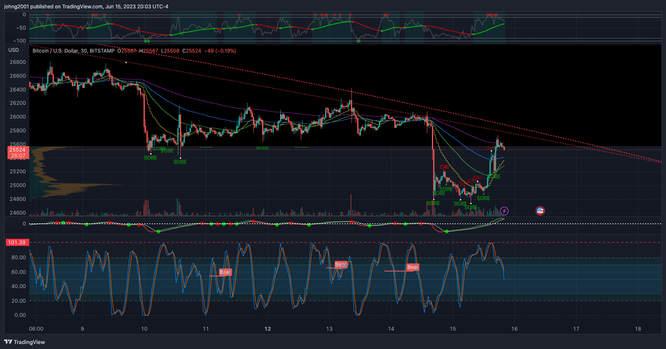Click the 26600 price axis label
666x349 pixels.
(x=18, y=76)
